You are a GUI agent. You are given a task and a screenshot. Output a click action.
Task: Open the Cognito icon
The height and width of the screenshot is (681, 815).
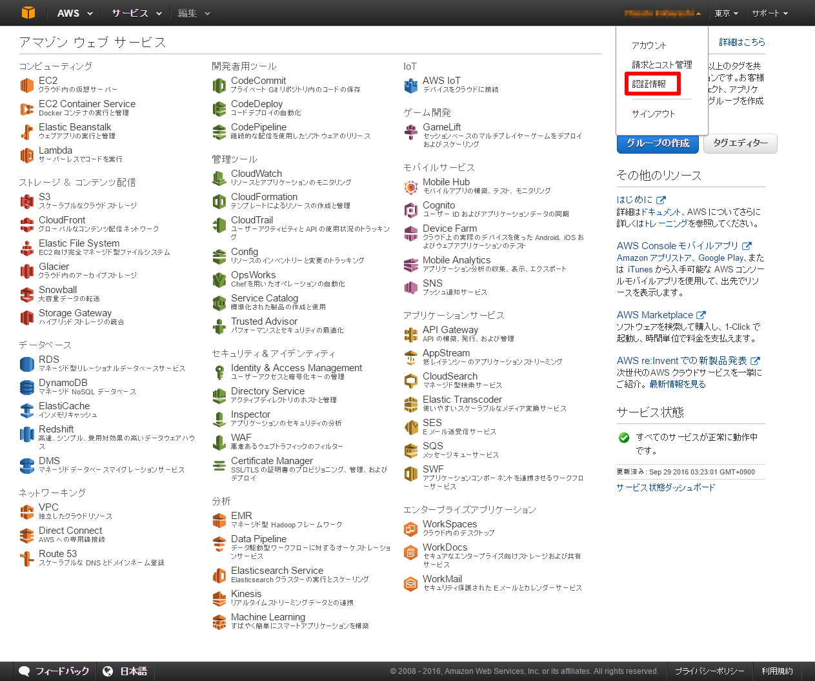410,210
